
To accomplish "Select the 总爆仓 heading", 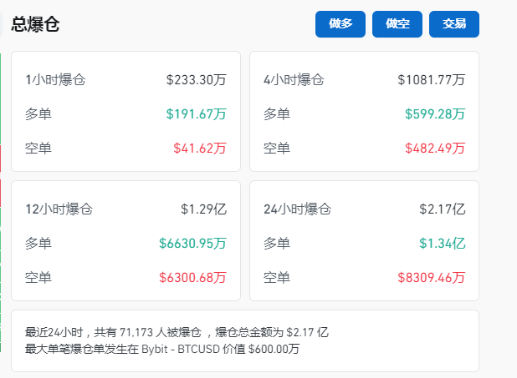I will tap(35, 24).
